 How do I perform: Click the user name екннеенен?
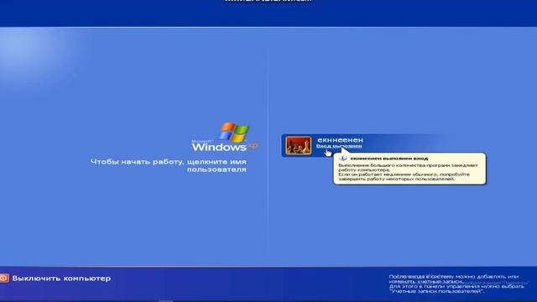(x=340, y=140)
